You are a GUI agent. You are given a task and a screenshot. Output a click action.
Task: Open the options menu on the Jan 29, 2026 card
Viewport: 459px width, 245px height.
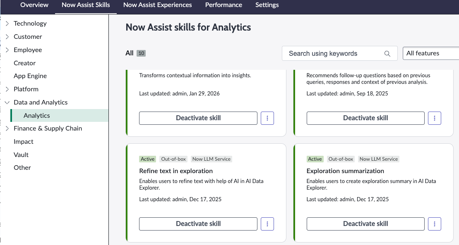[267, 118]
